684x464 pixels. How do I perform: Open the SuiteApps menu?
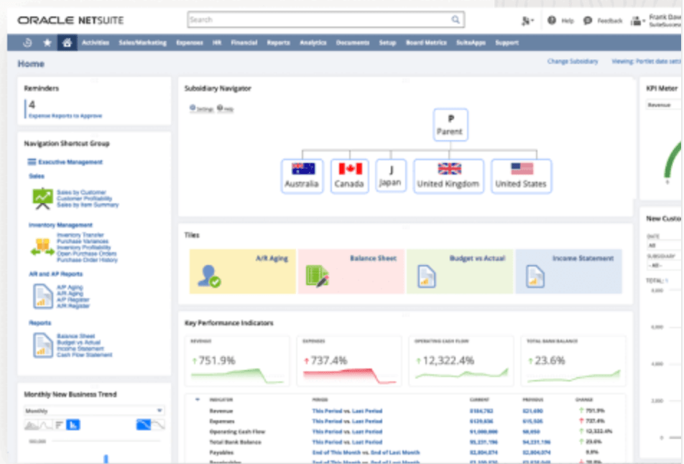tap(471, 43)
